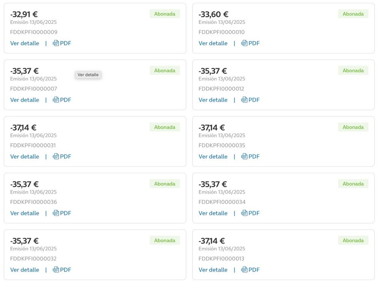Click Ver detalle for invoice FDDKPFI0000009
380x284 pixels.
pos(25,43)
